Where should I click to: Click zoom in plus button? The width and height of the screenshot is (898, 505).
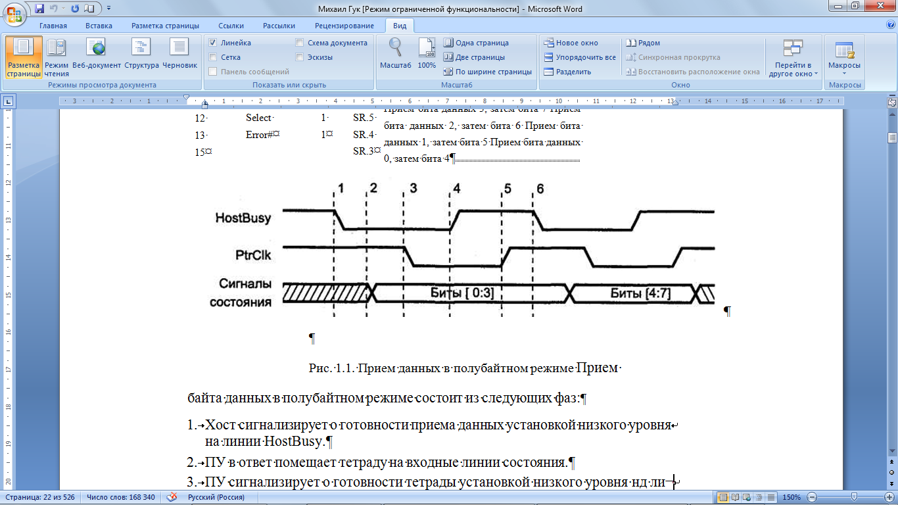click(888, 497)
